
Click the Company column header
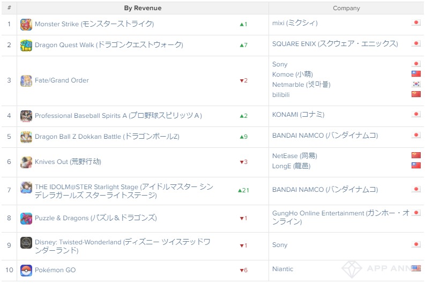[346, 8]
